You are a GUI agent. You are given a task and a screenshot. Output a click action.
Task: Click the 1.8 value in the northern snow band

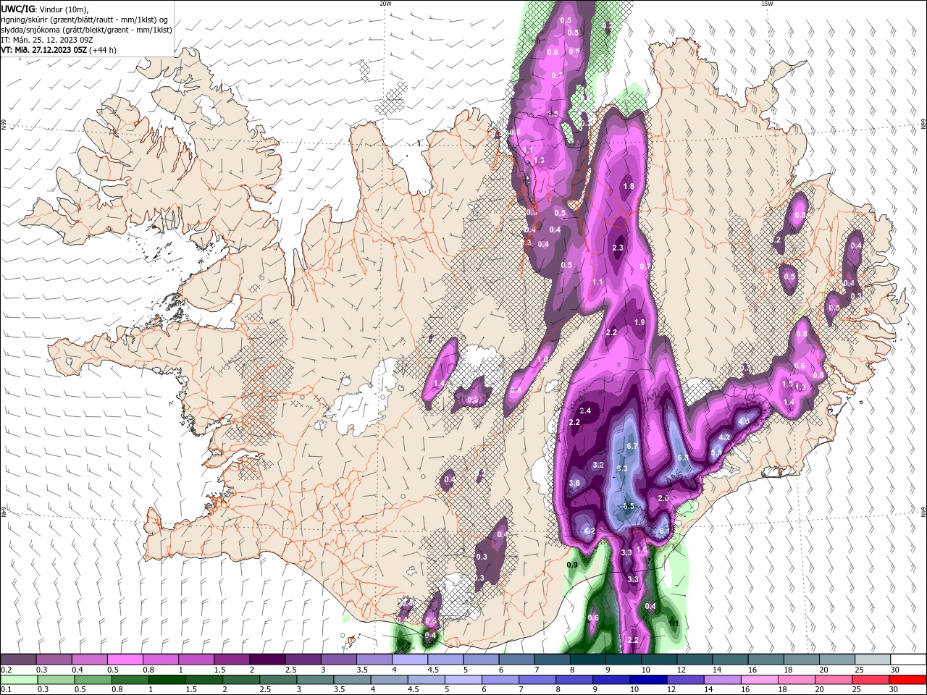click(629, 186)
